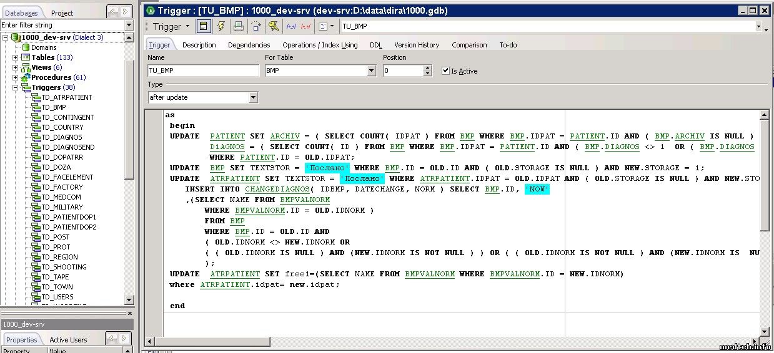The image size is (774, 353).
Task: Toggle the trigger editor view icon
Action: (x=204, y=26)
